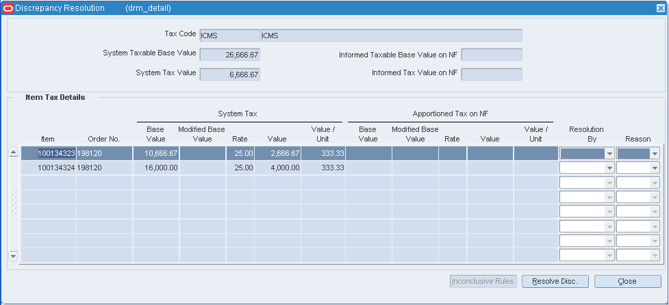This screenshot has width=669, height=305.
Task: Select item cell 100134324
Action: tap(49, 168)
